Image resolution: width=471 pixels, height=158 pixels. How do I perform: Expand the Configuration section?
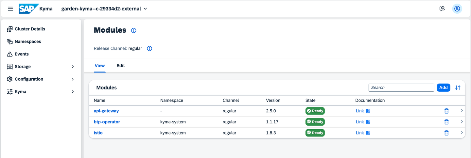click(x=73, y=79)
